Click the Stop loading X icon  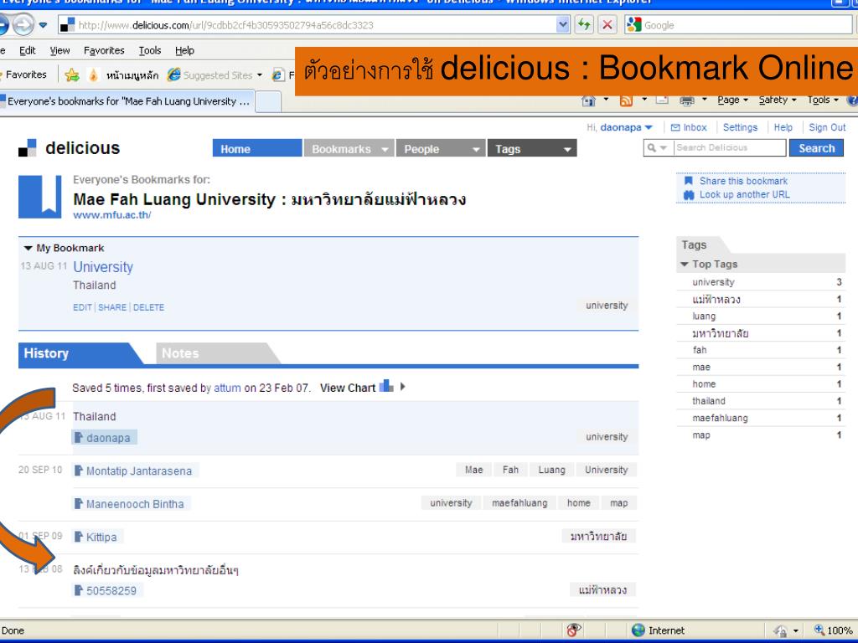point(607,24)
